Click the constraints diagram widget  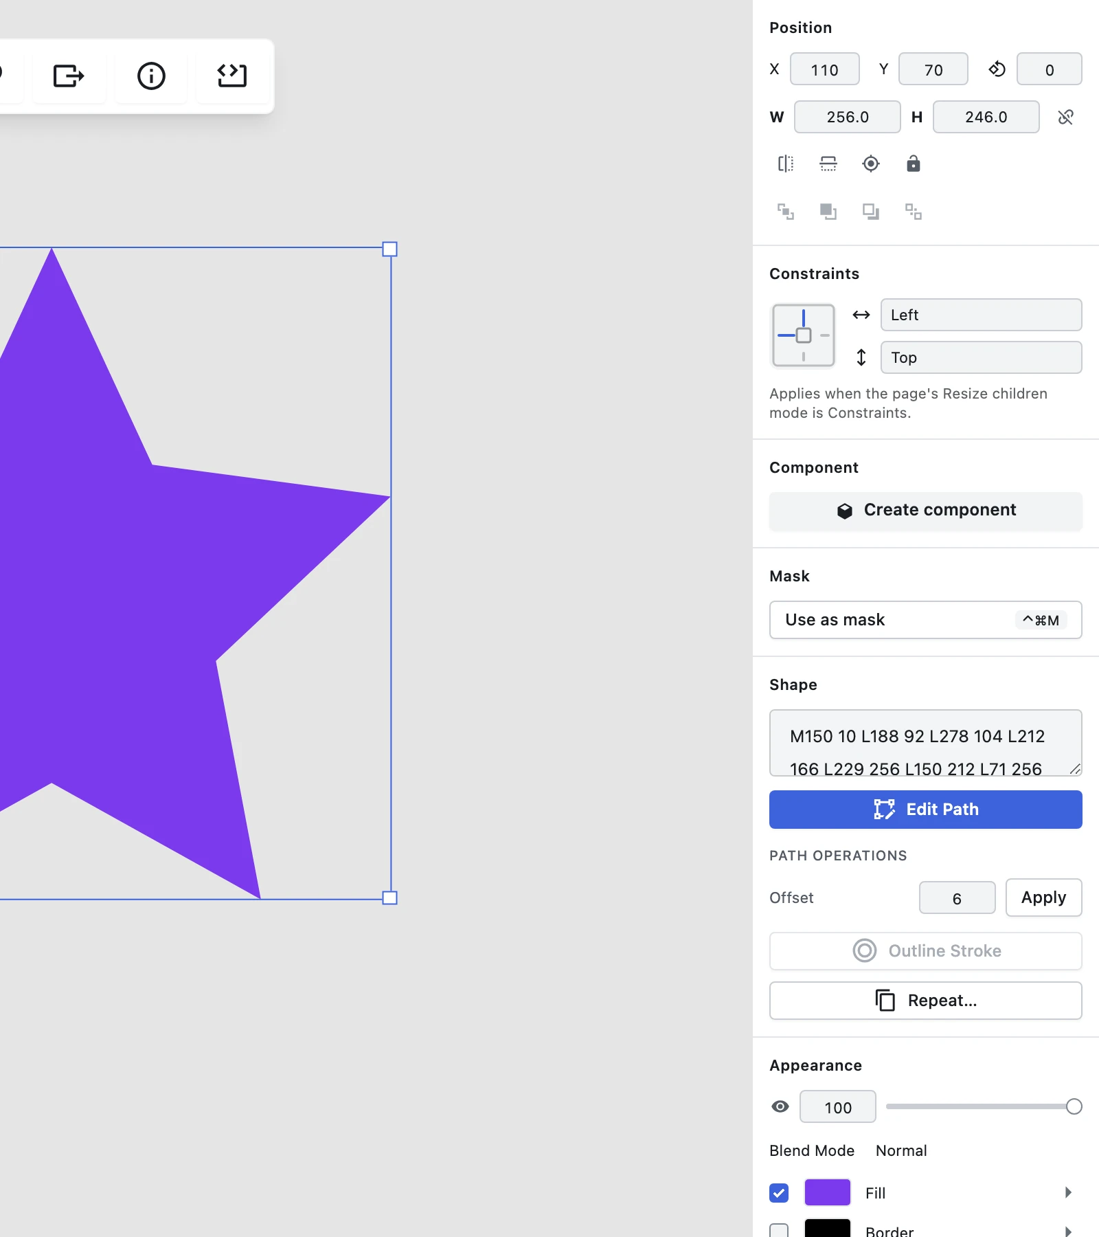pos(804,335)
